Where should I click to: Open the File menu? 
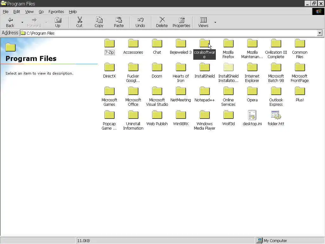[x=6, y=12]
